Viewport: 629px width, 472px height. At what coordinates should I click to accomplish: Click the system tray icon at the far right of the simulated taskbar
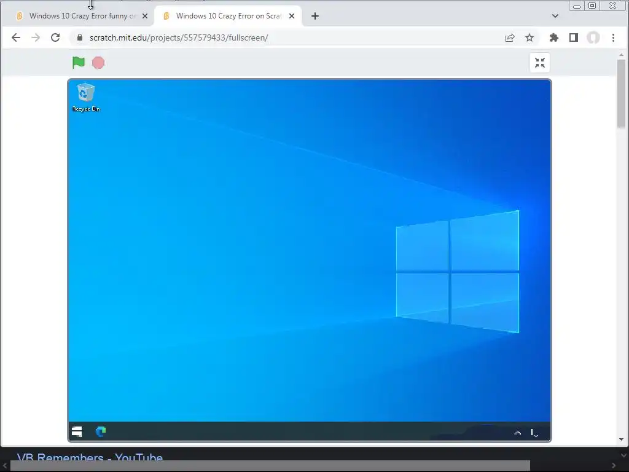[x=534, y=433]
